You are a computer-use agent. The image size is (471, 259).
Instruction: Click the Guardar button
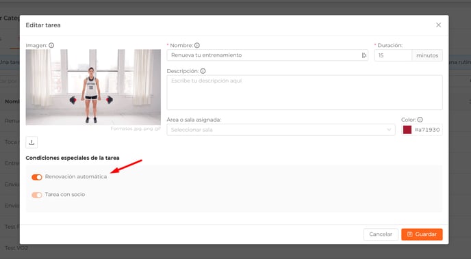point(422,234)
